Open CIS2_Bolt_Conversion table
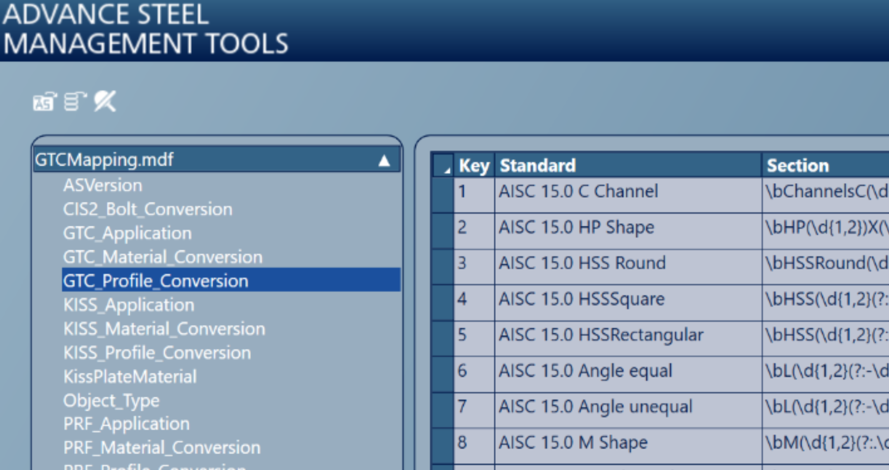This screenshot has width=889, height=470. click(x=148, y=209)
